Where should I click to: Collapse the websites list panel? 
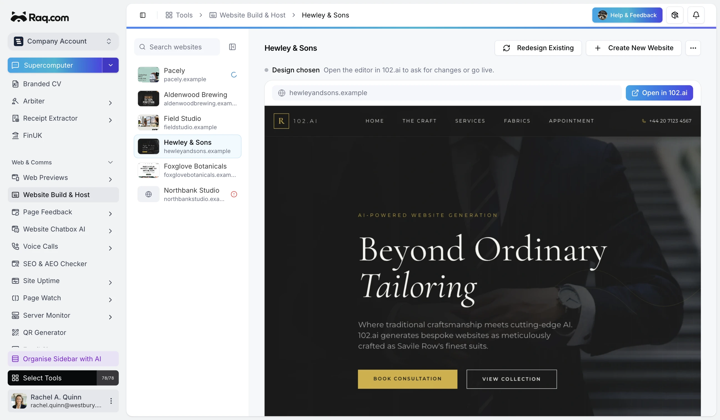click(232, 47)
